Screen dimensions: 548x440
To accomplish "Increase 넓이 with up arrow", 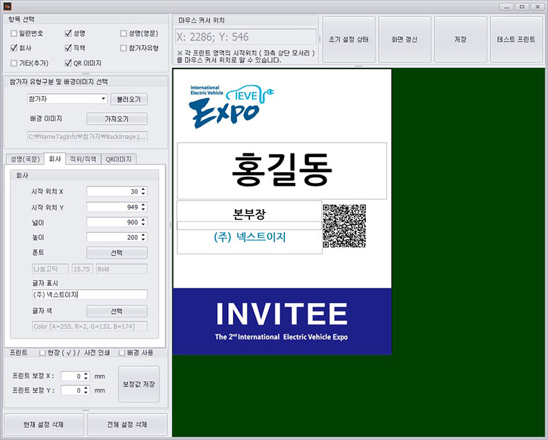I will pyautogui.click(x=143, y=219).
